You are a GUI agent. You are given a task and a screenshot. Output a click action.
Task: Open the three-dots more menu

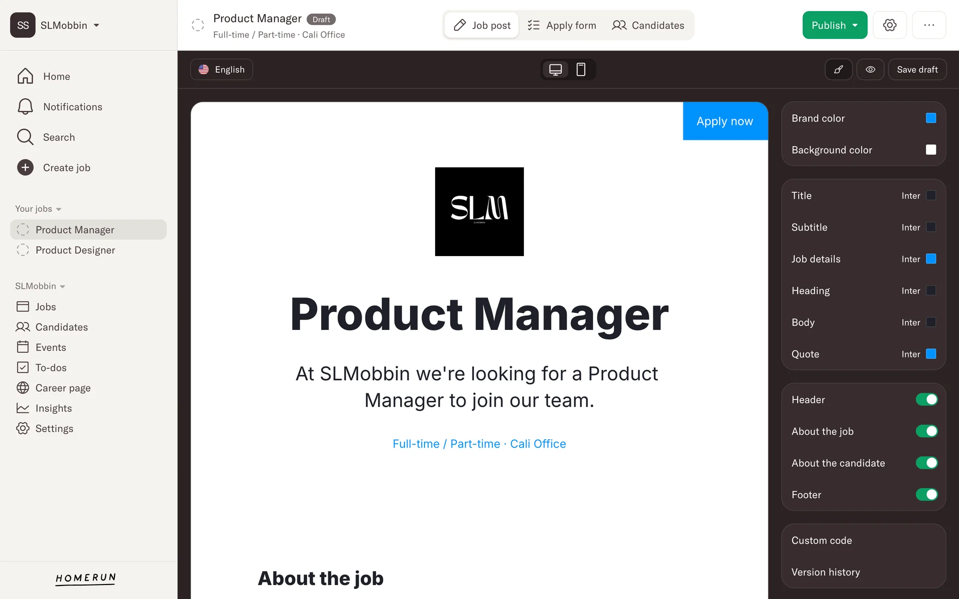(929, 25)
